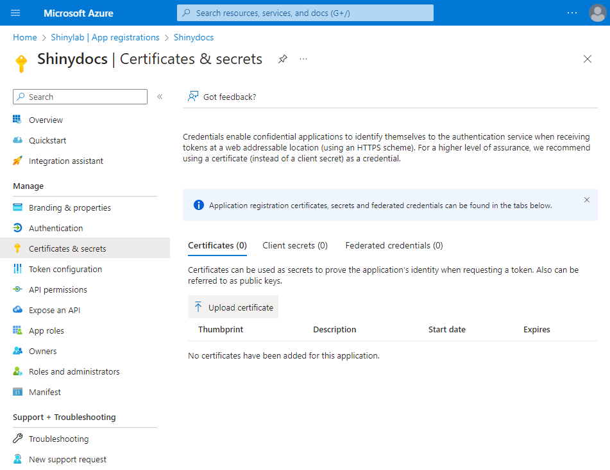Pin the Certificates & secrets page

click(283, 59)
